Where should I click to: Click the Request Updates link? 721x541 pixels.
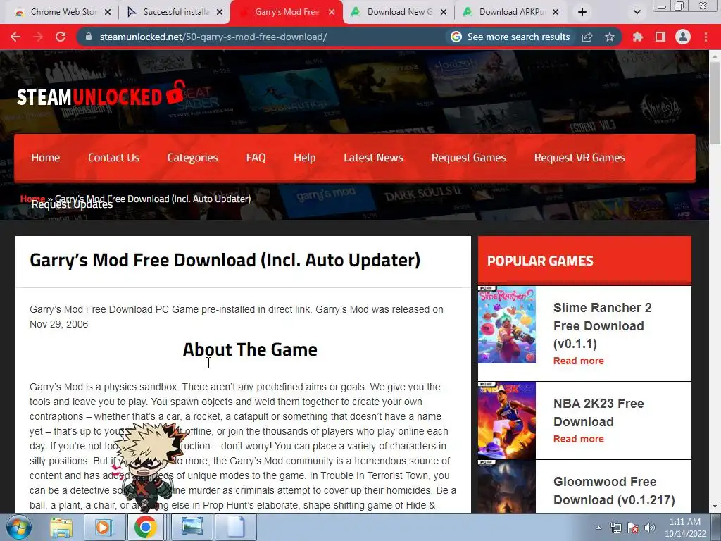point(72,206)
